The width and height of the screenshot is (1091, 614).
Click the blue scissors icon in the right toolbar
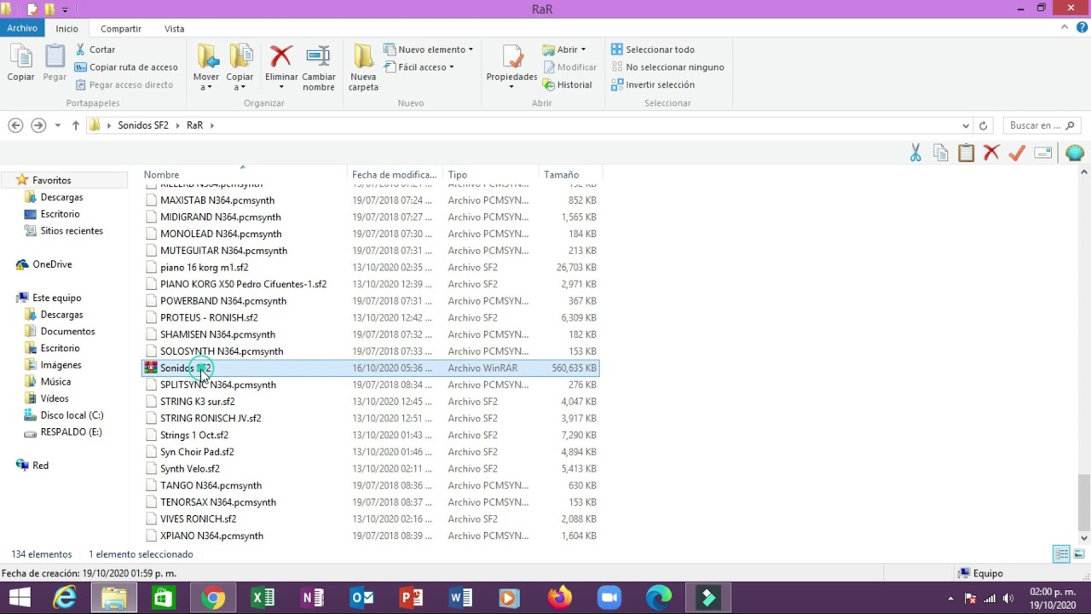coord(915,153)
